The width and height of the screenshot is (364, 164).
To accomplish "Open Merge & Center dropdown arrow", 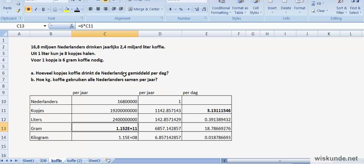I will click(x=162, y=9).
